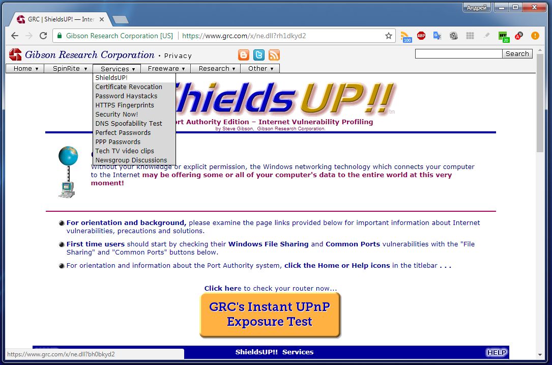Click the 'Windows File Sharing' bold text
552x365 pixels.
tap(268, 244)
